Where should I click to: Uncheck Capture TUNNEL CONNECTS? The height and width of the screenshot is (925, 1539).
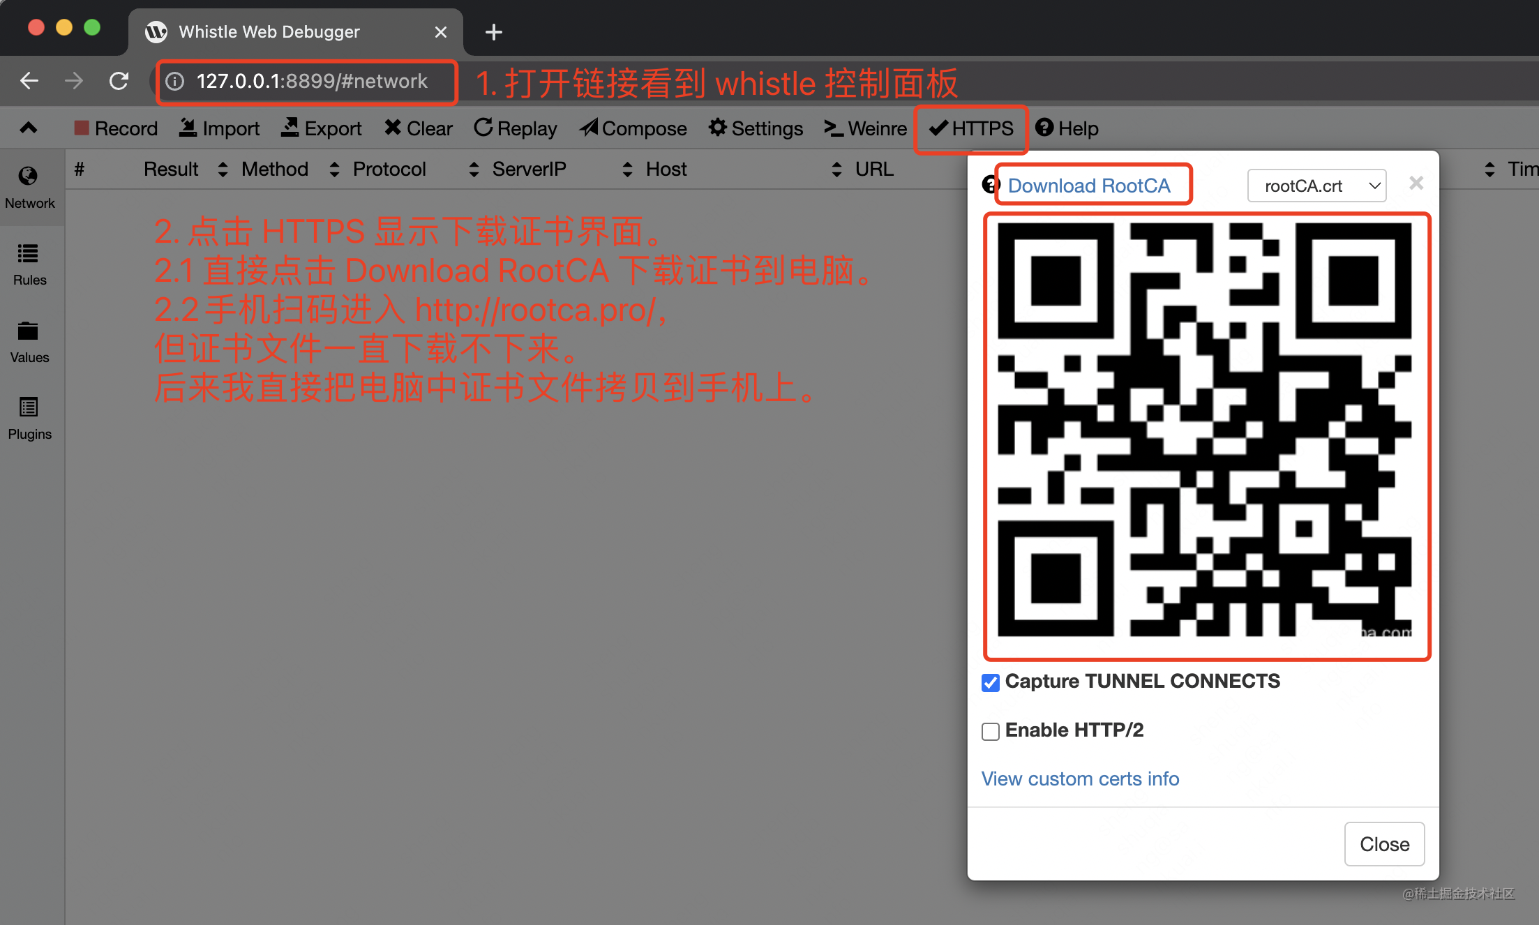(x=990, y=682)
